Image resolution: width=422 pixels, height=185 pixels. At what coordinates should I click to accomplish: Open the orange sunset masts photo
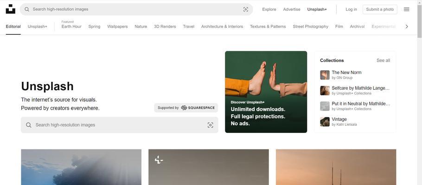[336, 167]
